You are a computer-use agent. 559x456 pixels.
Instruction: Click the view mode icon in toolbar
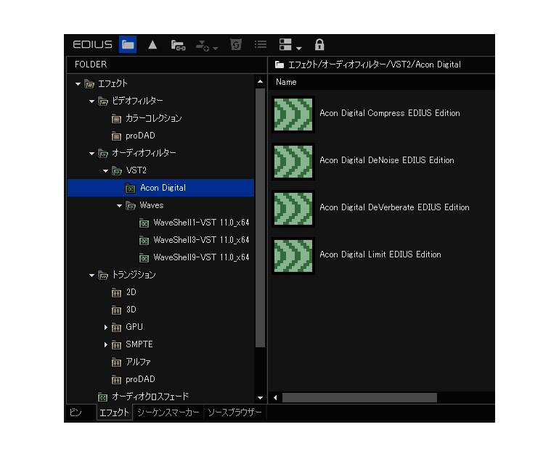point(285,44)
